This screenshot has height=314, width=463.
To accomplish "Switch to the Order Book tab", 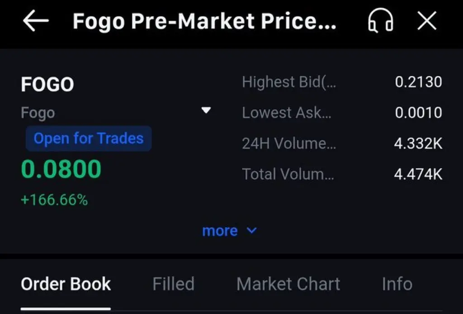I will 66,284.
